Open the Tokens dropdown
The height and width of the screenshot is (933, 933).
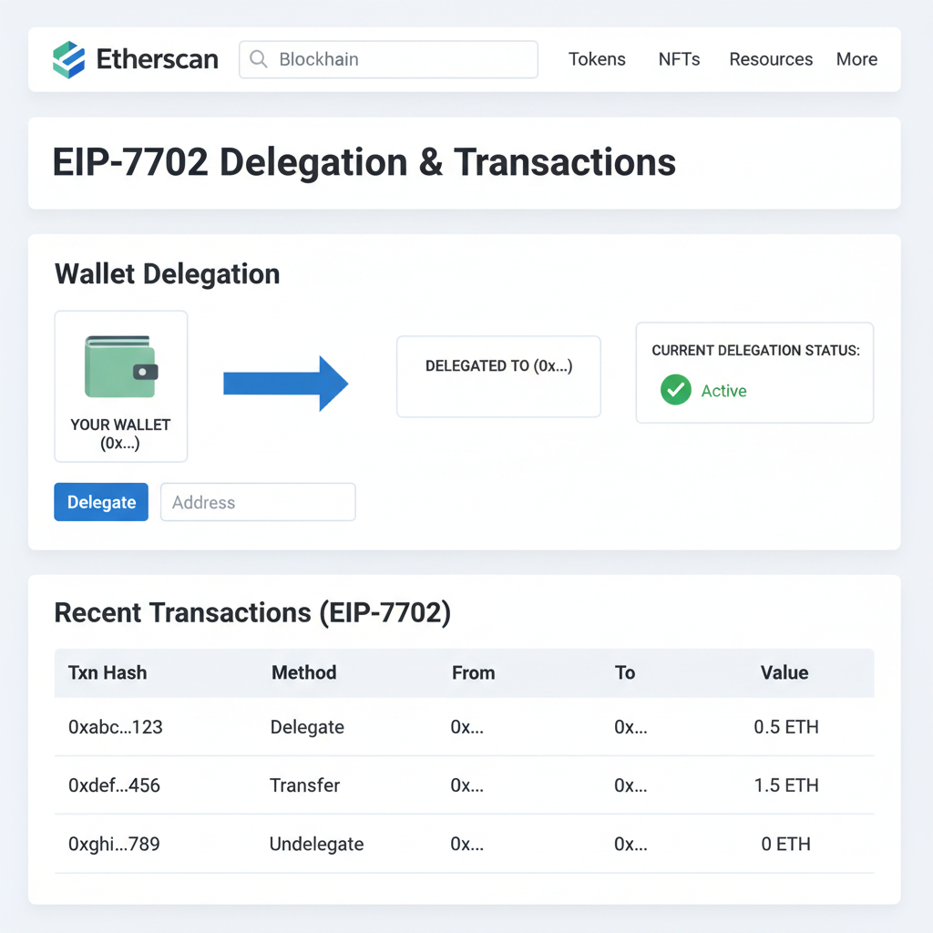click(597, 59)
